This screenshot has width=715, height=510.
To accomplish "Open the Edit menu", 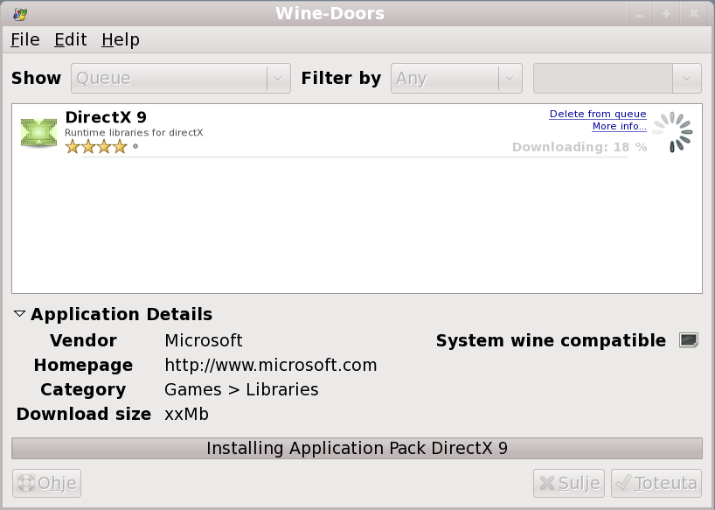I will pyautogui.click(x=70, y=39).
